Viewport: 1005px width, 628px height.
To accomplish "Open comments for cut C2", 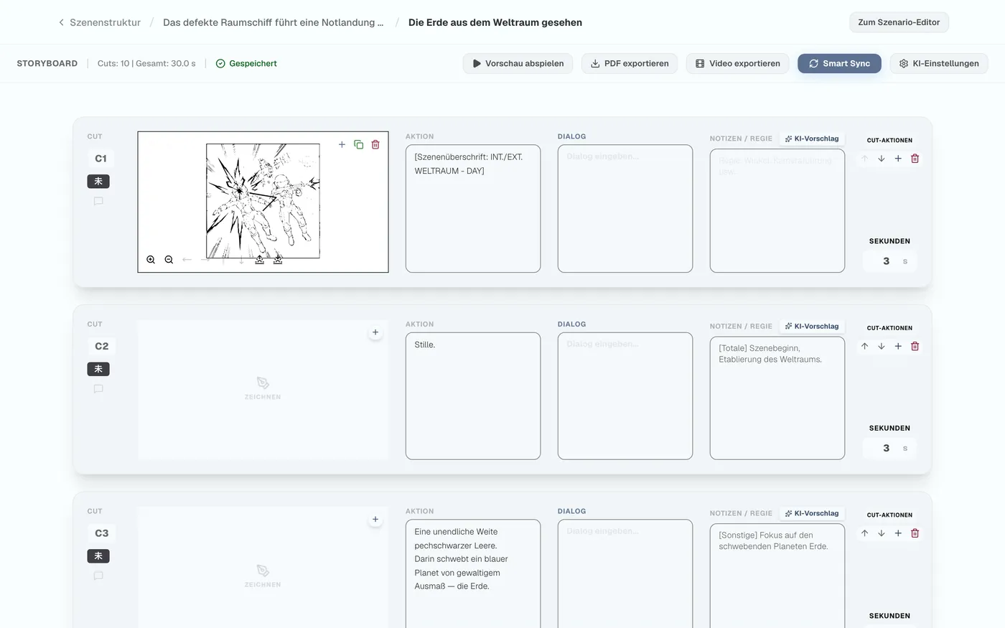I will [98, 389].
